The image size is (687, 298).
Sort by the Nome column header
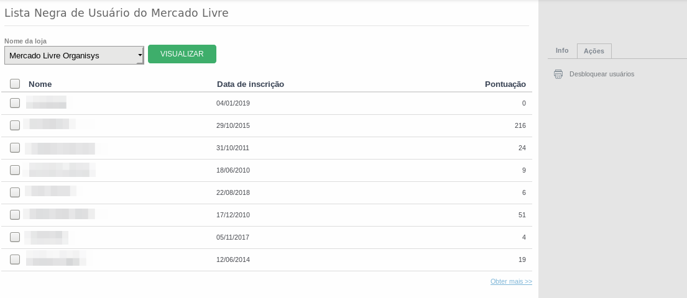40,84
